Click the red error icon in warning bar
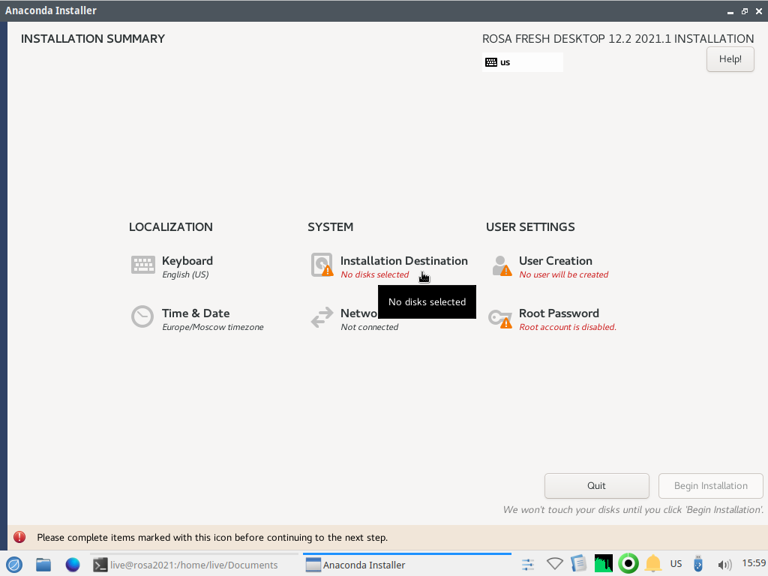The width and height of the screenshot is (768, 576). [x=19, y=537]
